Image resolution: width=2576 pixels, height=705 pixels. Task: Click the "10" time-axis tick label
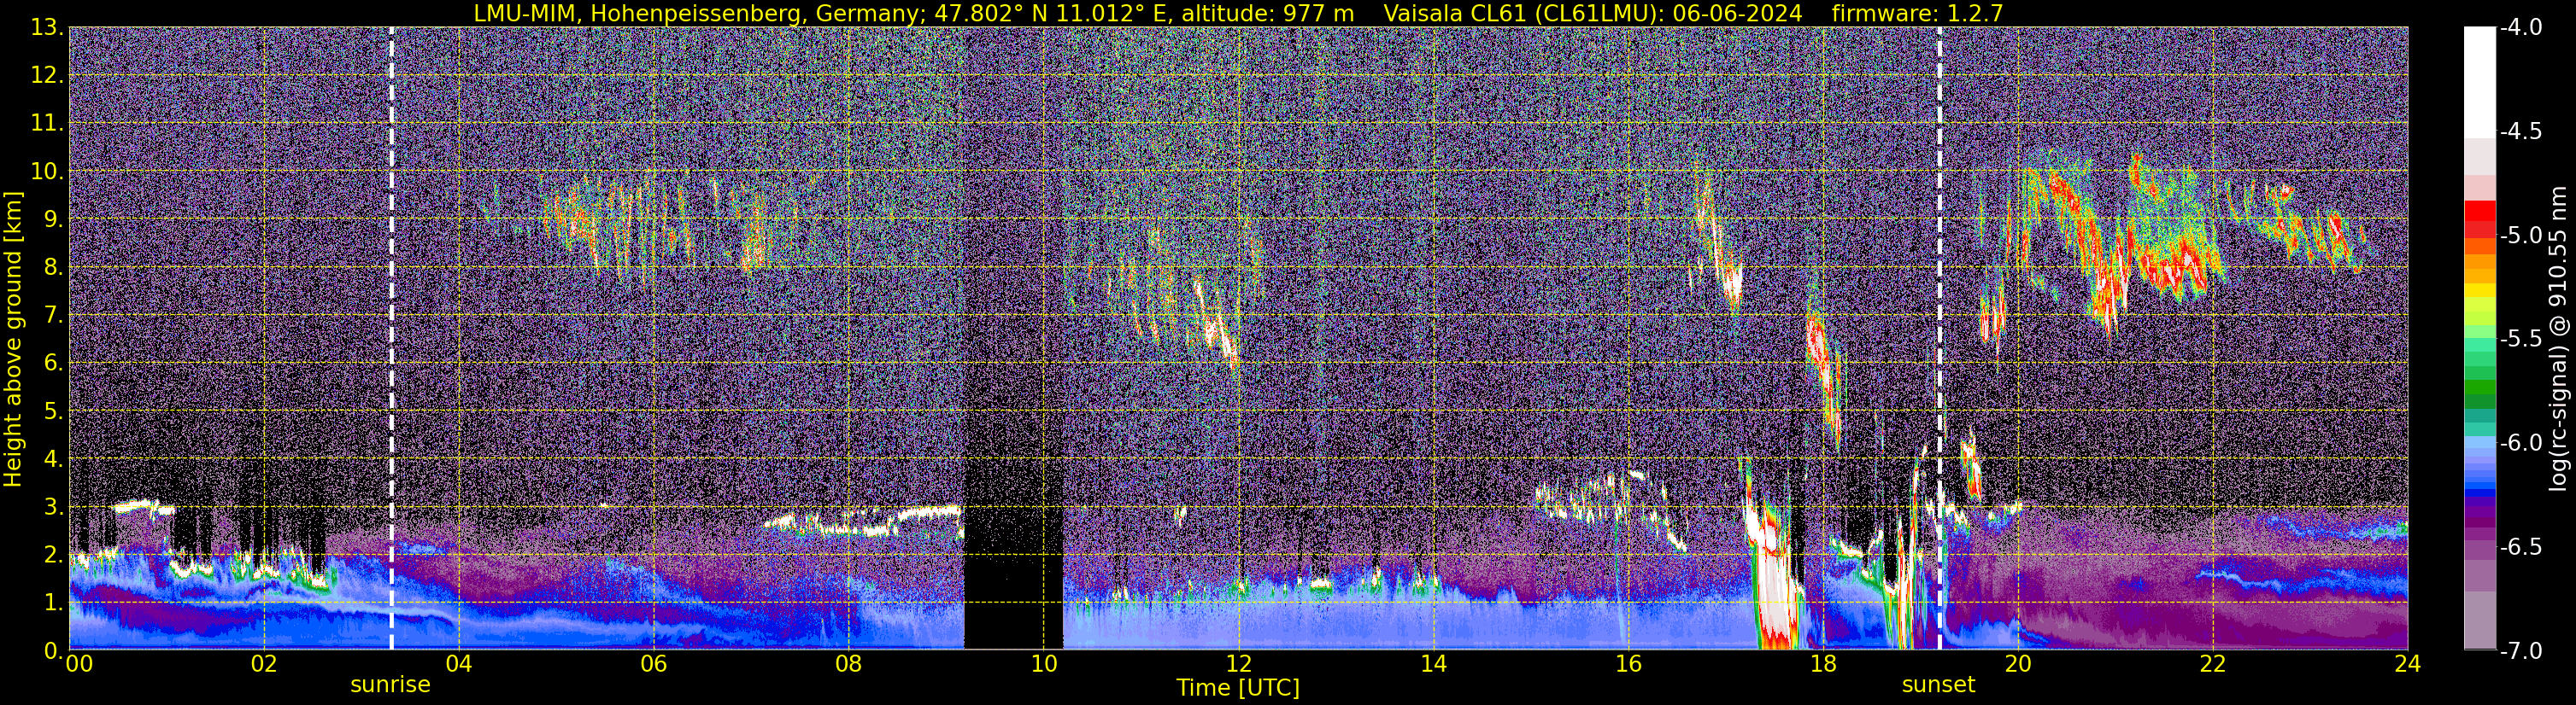point(1043,664)
